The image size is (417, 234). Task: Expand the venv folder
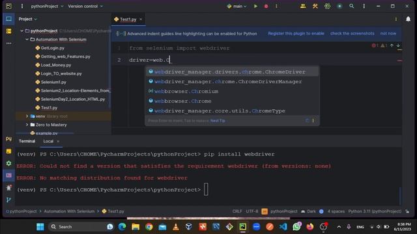(27, 116)
